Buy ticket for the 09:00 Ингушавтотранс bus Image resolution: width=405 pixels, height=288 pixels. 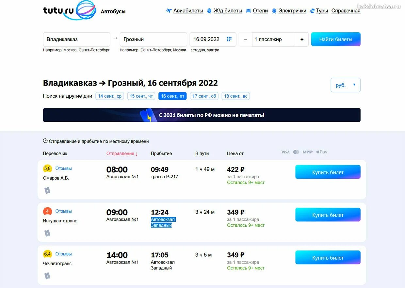click(x=328, y=215)
